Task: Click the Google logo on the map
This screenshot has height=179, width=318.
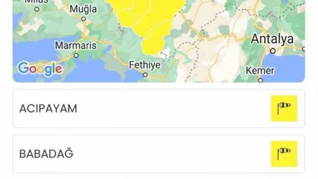Action: point(40,68)
